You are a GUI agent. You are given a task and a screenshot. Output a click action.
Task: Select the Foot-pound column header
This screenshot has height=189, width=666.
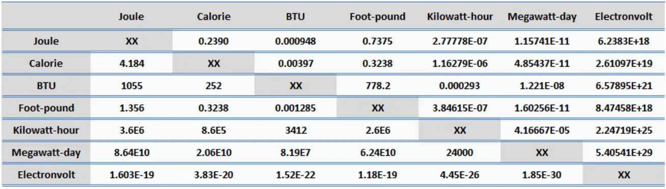click(377, 16)
